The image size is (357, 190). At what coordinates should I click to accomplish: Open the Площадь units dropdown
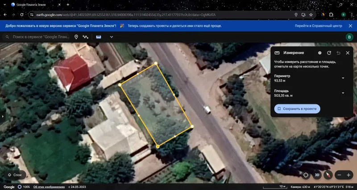[x=343, y=93]
